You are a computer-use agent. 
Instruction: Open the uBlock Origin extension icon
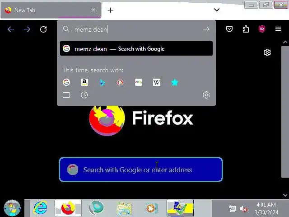[x=262, y=29]
